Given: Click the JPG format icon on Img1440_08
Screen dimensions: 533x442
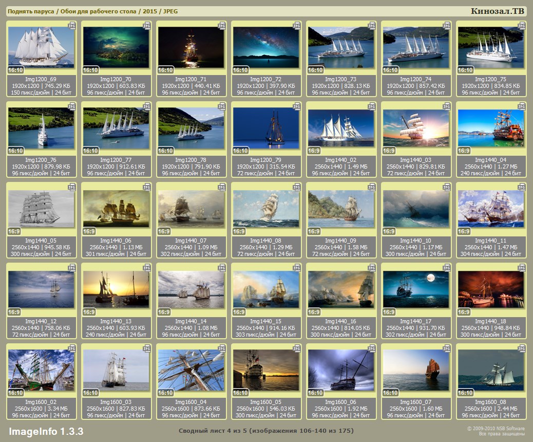Looking at the screenshot, I should 296,187.
